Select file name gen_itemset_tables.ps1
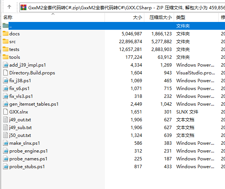 pyautogui.click(x=34, y=104)
